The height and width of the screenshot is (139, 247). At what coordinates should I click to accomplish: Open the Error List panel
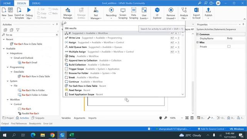(x=48, y=124)
